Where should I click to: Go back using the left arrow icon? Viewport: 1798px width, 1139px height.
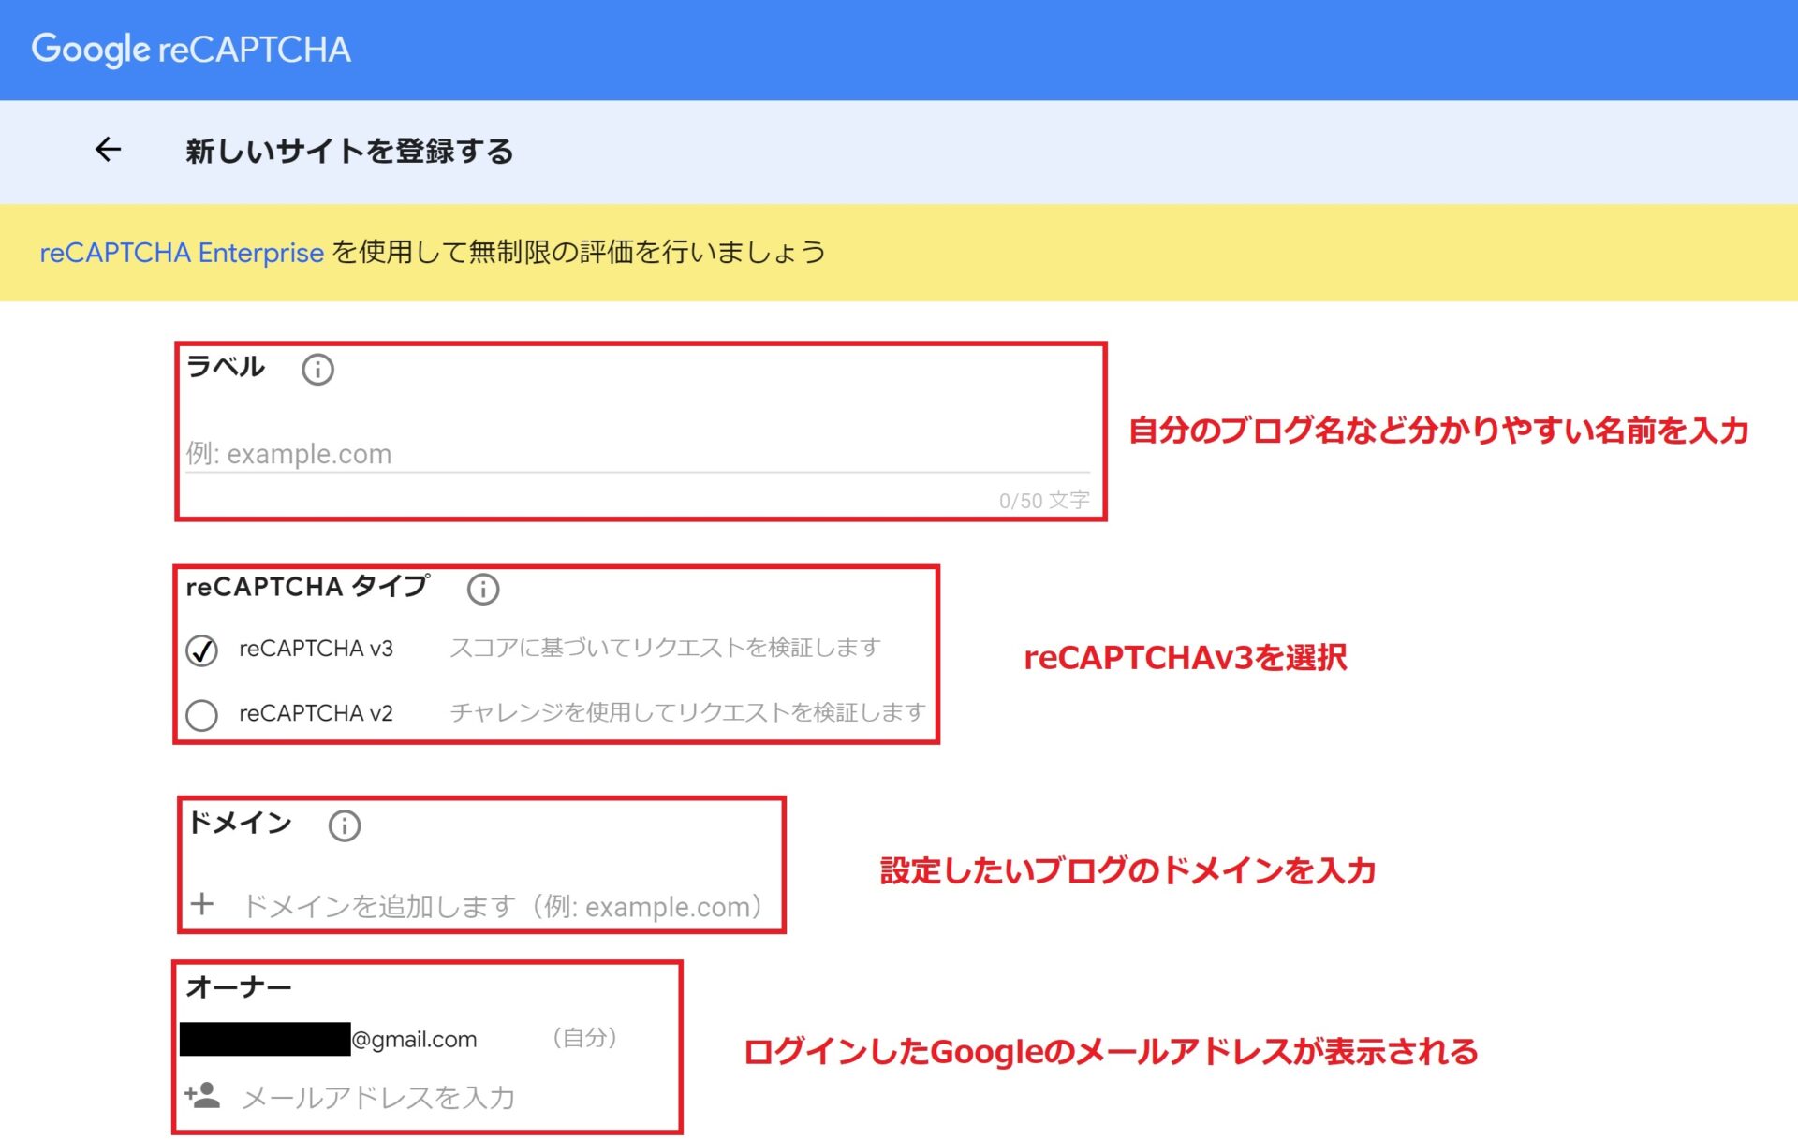point(109,150)
